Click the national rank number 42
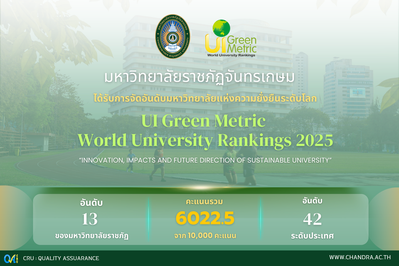 click(x=313, y=219)
